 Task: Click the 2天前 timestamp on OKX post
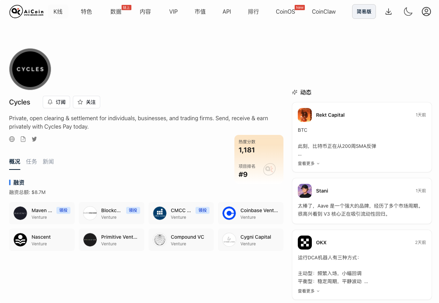coord(421,243)
